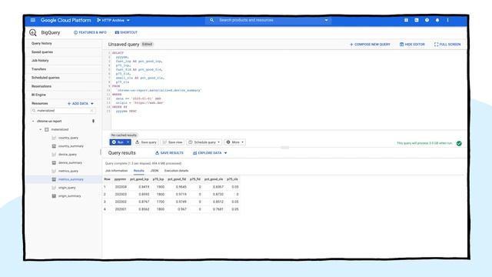Click the green query validation checkmark
This screenshot has height=277, width=492.
click(459, 143)
